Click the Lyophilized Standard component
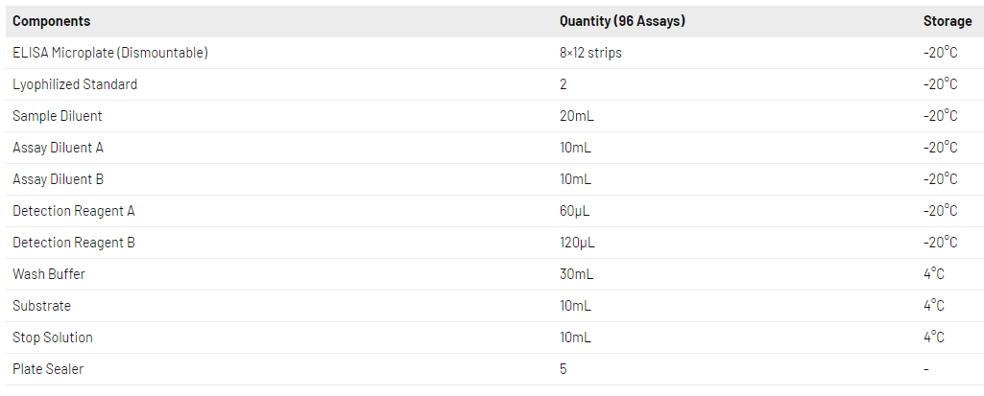984x396 pixels. pyautogui.click(x=75, y=84)
